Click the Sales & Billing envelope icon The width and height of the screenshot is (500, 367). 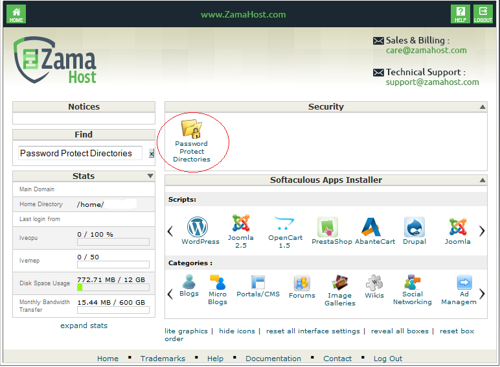[x=378, y=41]
